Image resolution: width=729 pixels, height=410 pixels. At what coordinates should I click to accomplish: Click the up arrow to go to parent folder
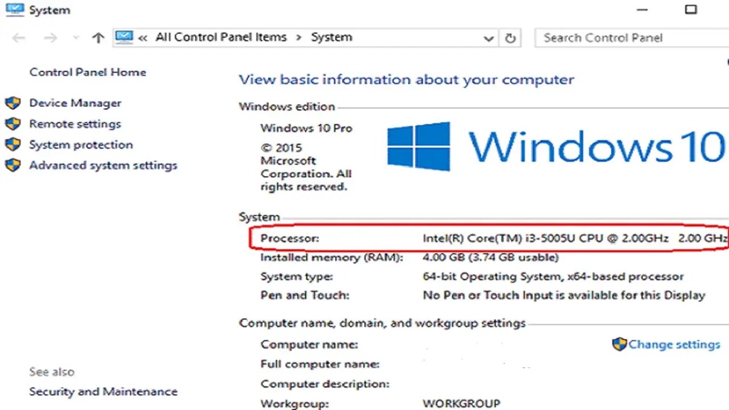[x=98, y=36]
